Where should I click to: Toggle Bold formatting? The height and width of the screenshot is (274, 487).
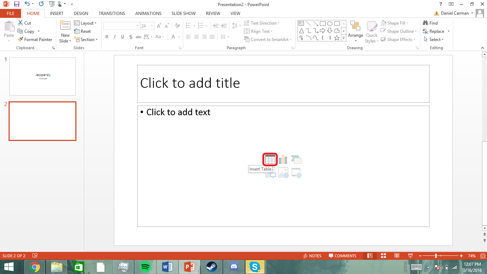107,37
